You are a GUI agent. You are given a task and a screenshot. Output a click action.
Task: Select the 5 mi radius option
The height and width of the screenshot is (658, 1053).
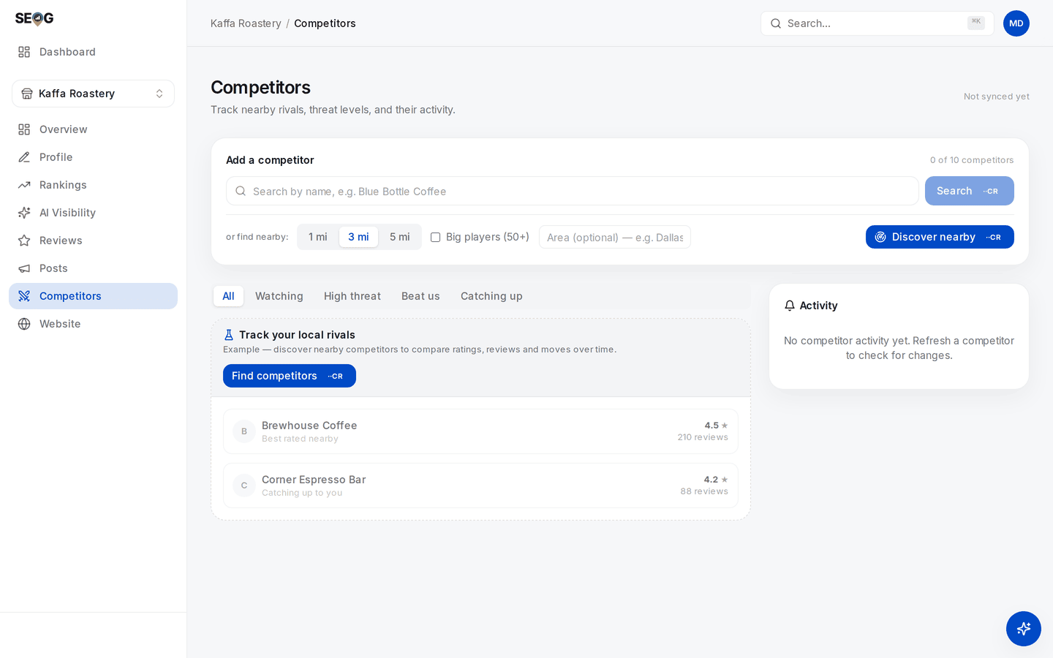coord(400,237)
